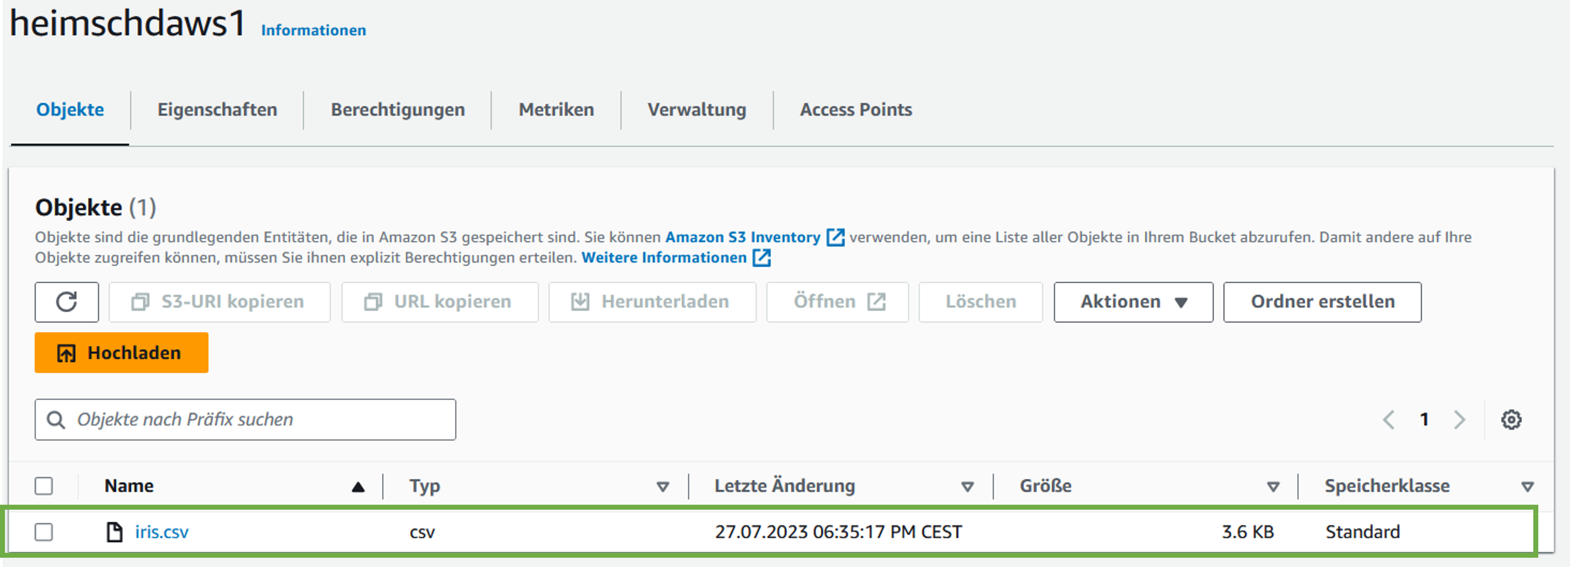Click the upload icon on Hochladen button
The width and height of the screenshot is (1570, 567).
click(x=66, y=353)
